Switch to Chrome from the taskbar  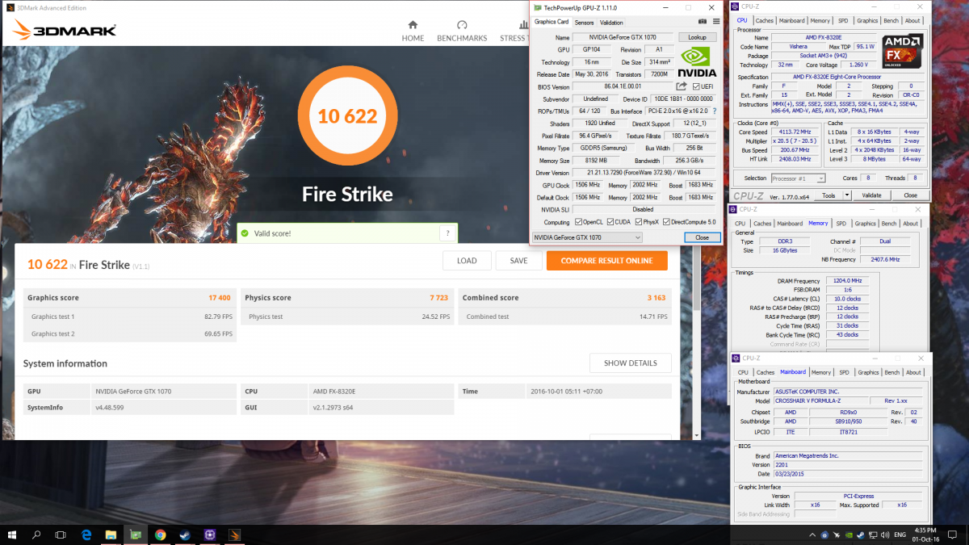161,535
